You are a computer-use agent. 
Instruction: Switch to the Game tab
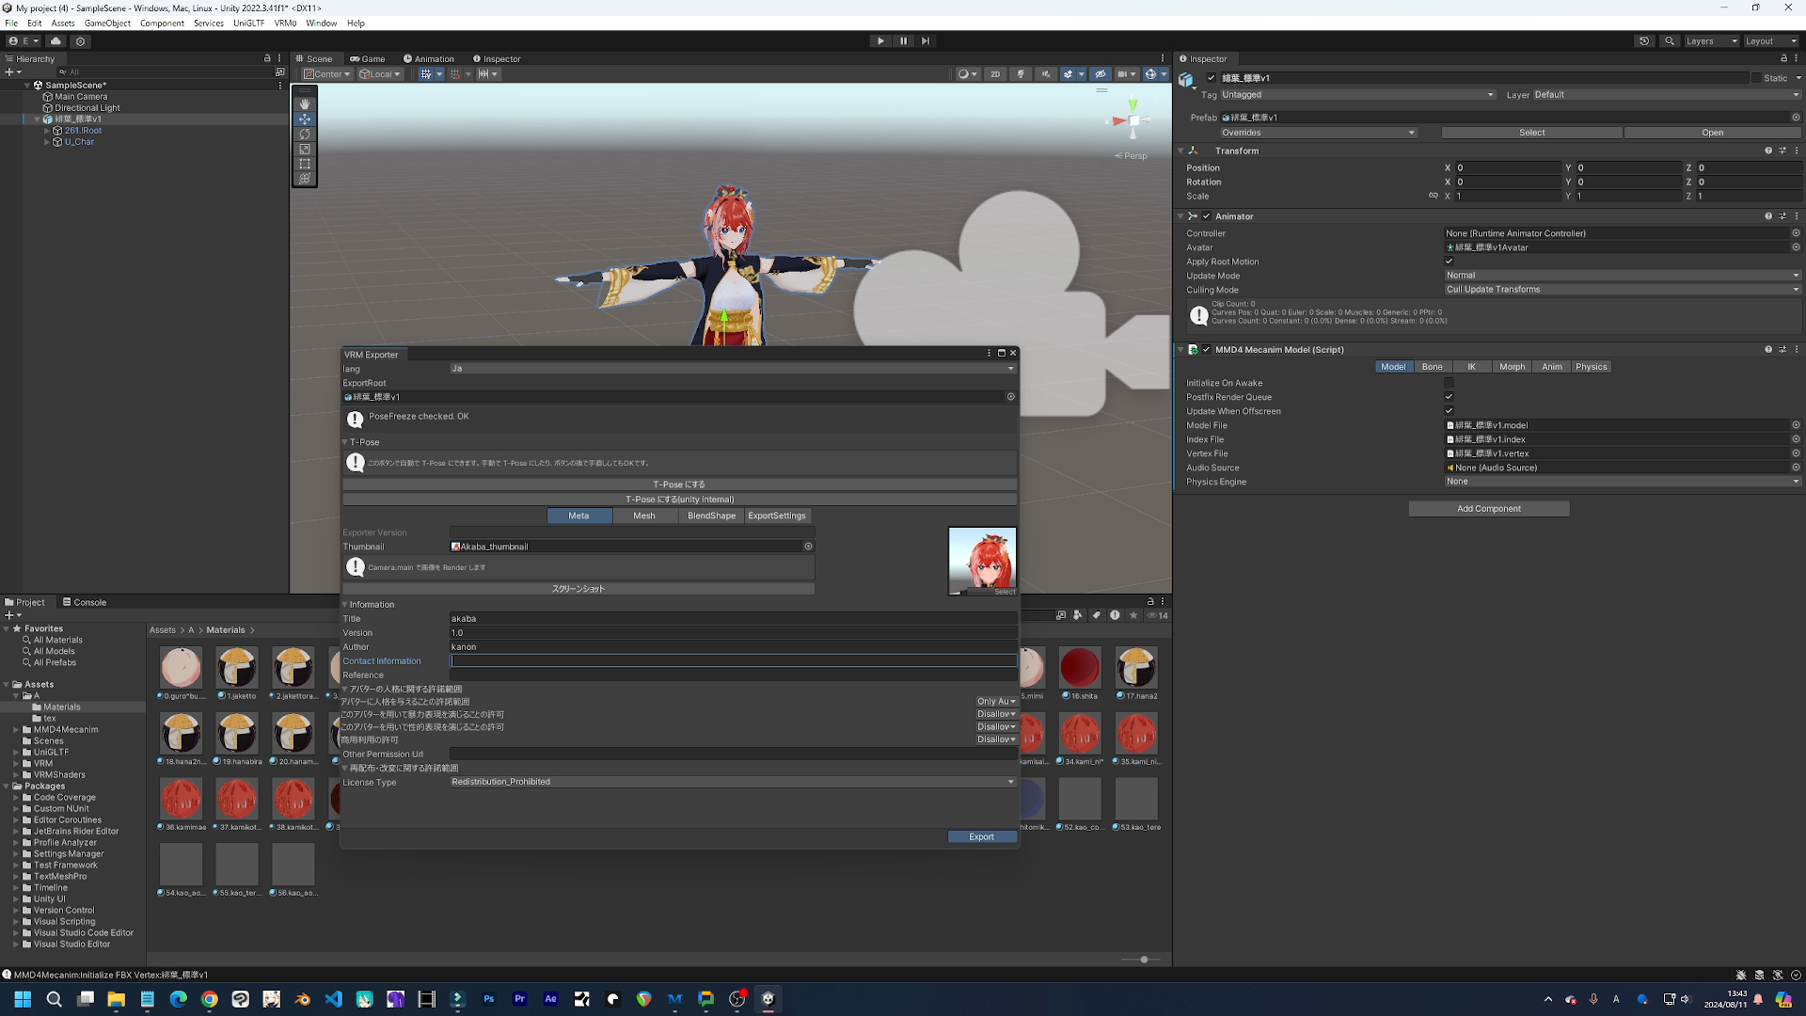click(x=369, y=58)
